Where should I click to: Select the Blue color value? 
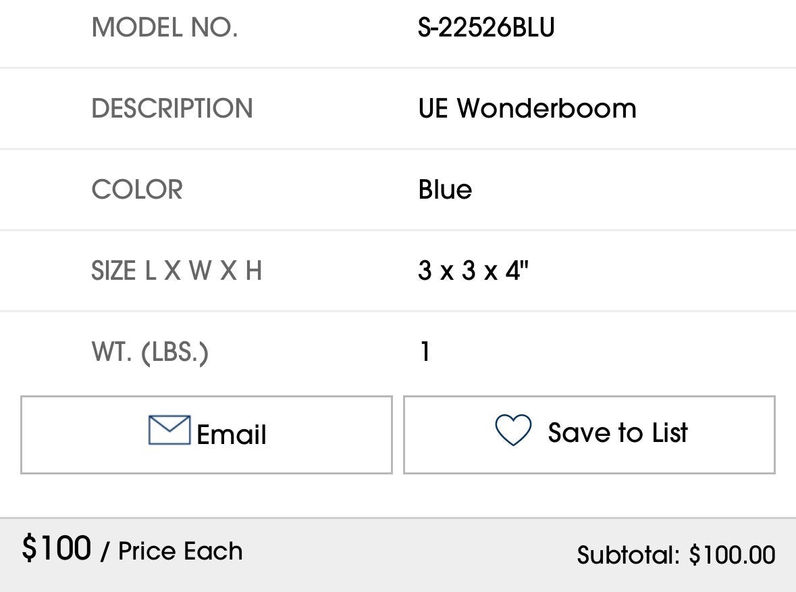tap(445, 189)
